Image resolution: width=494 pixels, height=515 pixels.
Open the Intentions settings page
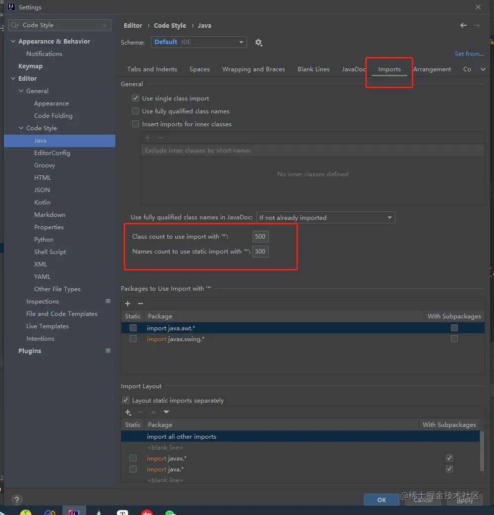click(x=40, y=339)
